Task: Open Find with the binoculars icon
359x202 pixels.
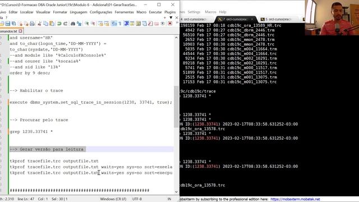Action: coord(73,24)
